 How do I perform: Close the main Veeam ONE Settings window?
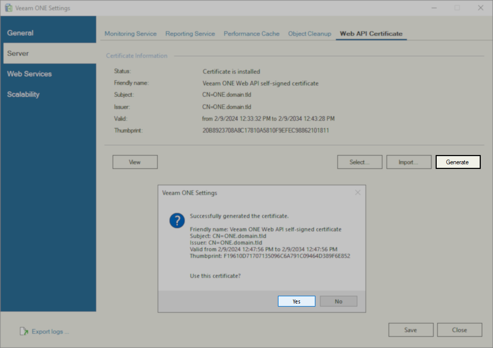click(x=480, y=8)
